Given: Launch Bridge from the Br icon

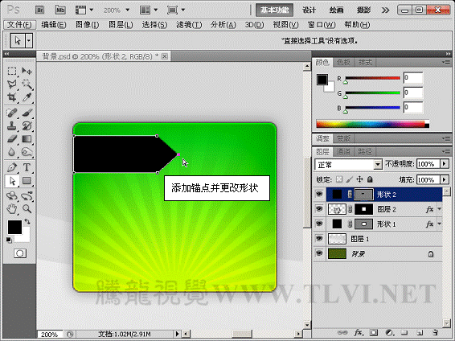Looking at the screenshot, I should pos(39,10).
